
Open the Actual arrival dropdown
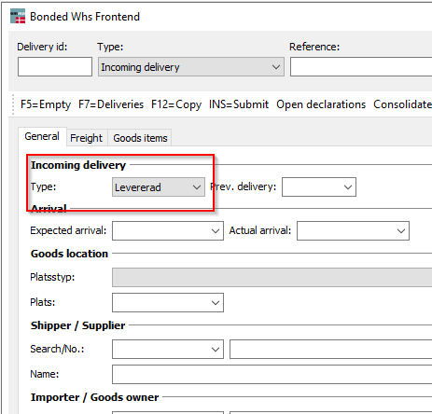353,231
